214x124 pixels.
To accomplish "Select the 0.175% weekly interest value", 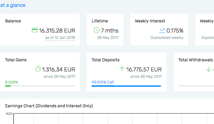I will point(175,30).
